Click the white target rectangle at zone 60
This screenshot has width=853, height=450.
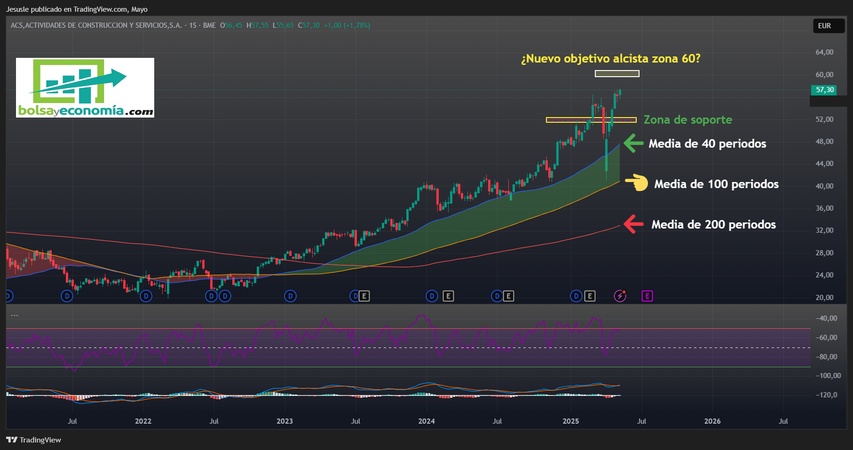click(617, 73)
